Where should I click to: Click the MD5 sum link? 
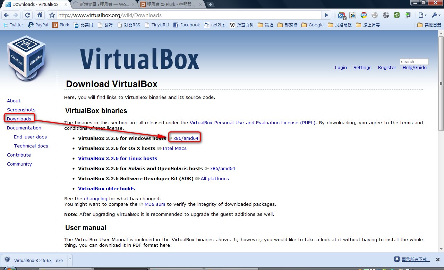(x=155, y=204)
